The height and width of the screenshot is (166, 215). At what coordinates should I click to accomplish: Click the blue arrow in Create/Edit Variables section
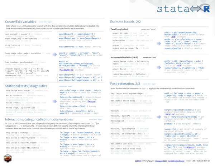(55, 54)
